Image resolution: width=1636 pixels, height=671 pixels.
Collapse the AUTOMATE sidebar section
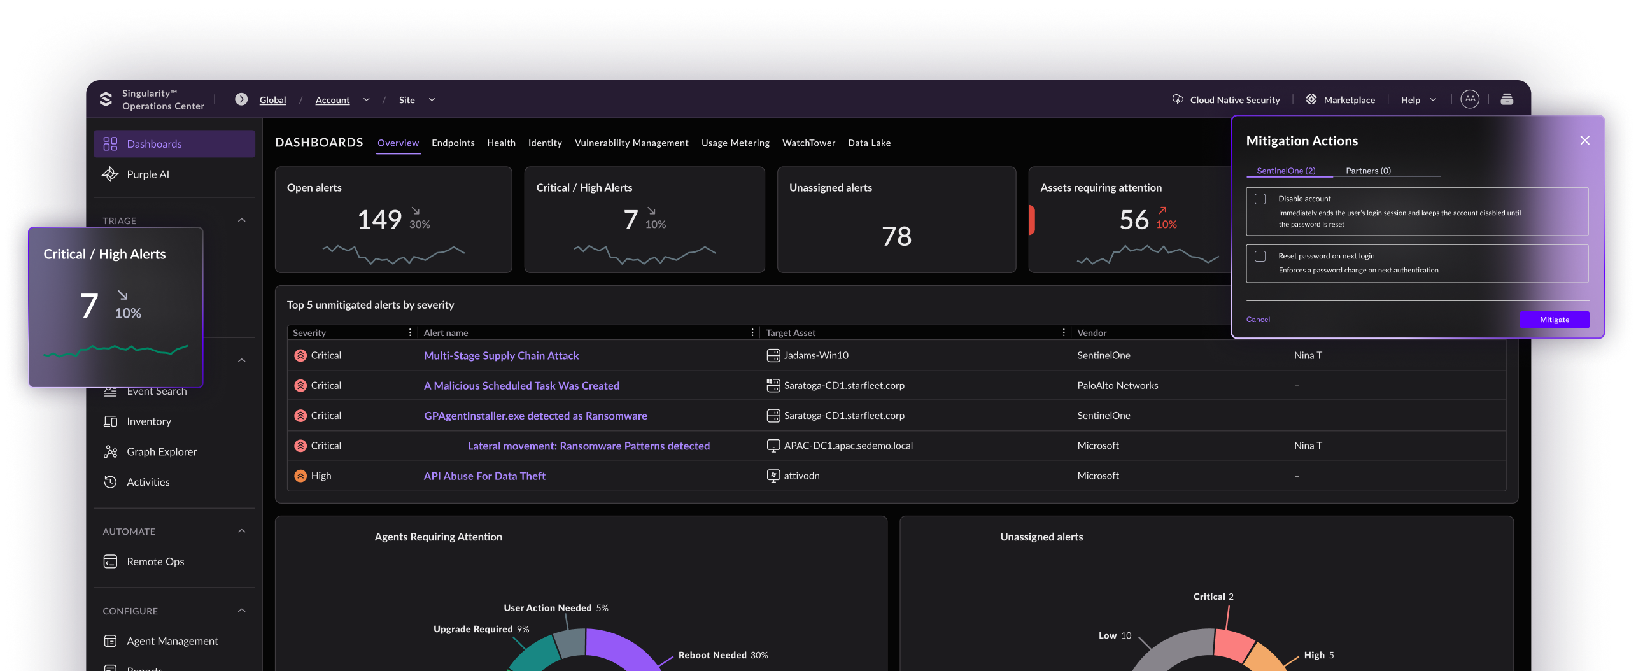242,531
